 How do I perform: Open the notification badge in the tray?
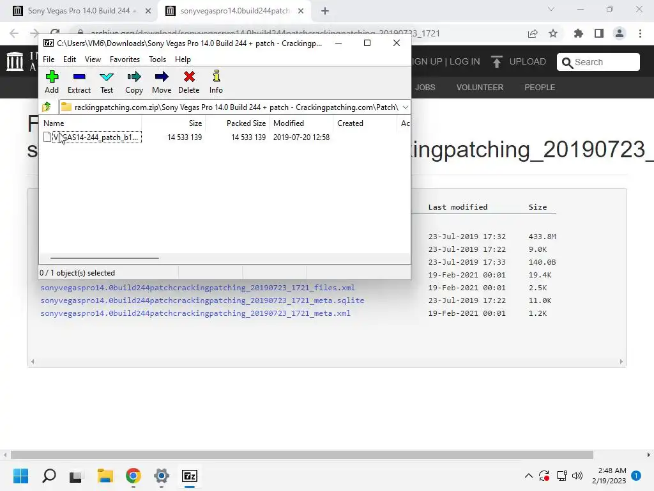point(636,476)
